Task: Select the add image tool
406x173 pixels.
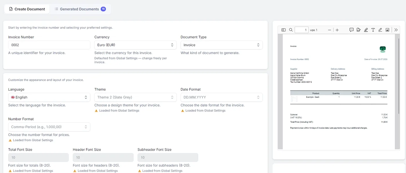Action: (387, 30)
